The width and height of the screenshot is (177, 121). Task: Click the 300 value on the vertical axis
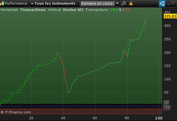(x=167, y=26)
